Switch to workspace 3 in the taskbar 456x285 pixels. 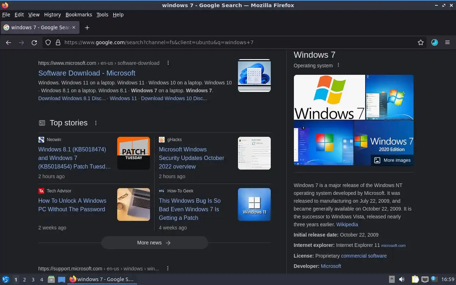click(33, 280)
